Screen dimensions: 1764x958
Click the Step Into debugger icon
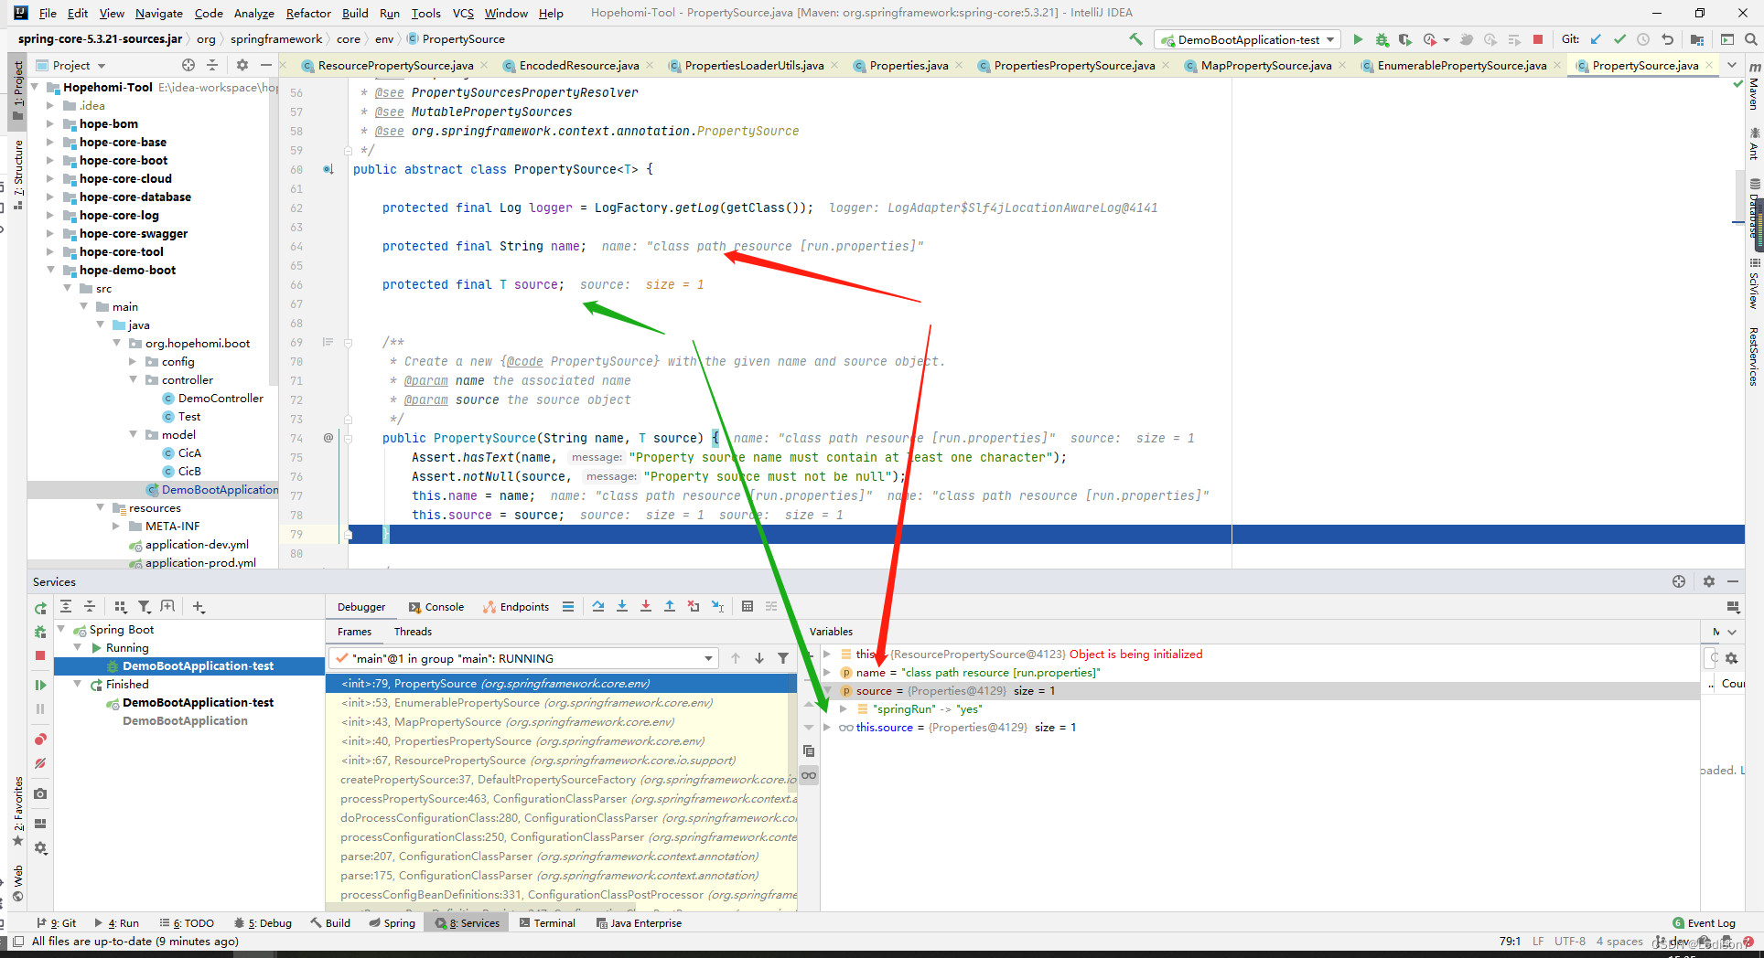tap(622, 606)
